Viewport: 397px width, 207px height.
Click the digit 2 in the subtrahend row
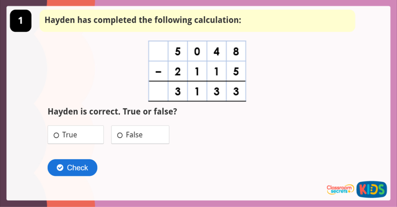[x=178, y=72]
